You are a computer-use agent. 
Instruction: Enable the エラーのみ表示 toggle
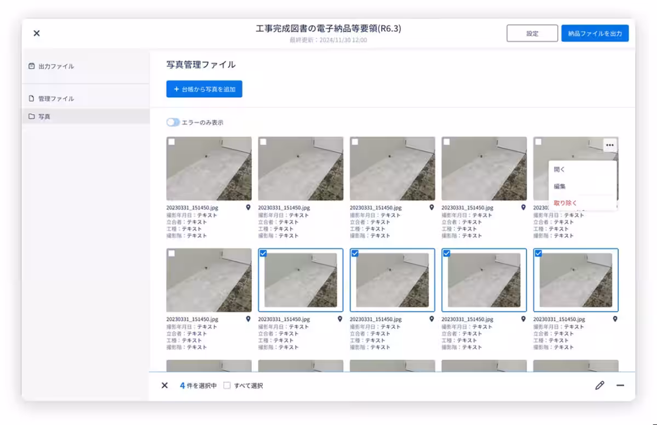[174, 122]
